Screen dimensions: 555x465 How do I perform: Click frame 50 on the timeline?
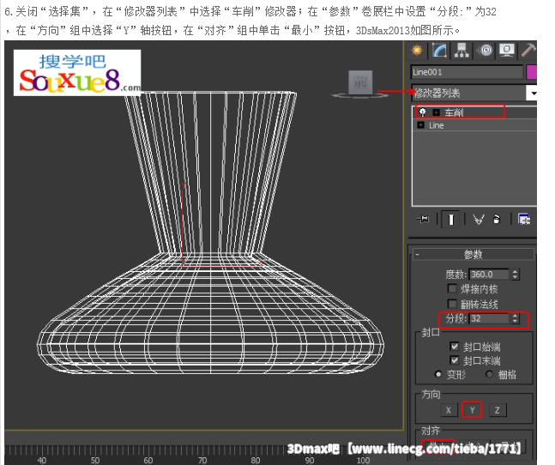click(x=95, y=460)
